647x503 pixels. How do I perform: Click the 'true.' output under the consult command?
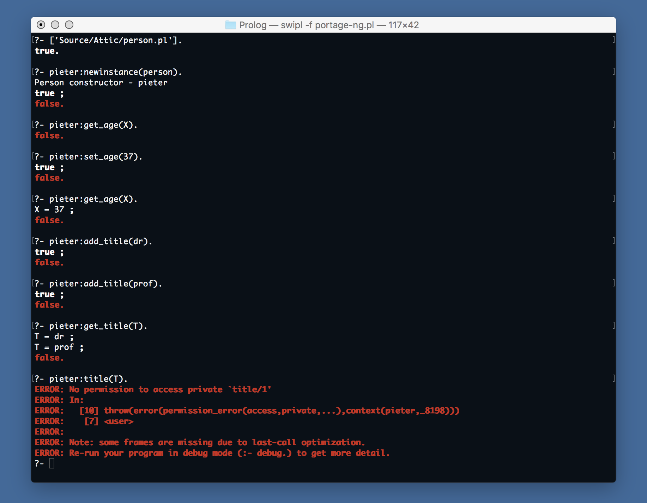pos(47,51)
